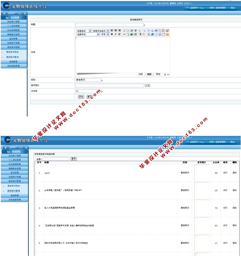The width and height of the screenshot is (241, 260).
Task: Expand 爱宠常识查询 bullet in add-form sidebar
Action: (x=2, y=57)
